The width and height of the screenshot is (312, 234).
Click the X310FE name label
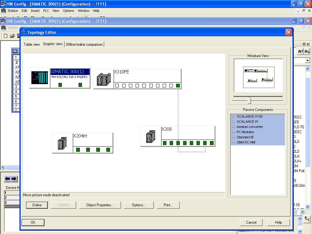coord(122,72)
